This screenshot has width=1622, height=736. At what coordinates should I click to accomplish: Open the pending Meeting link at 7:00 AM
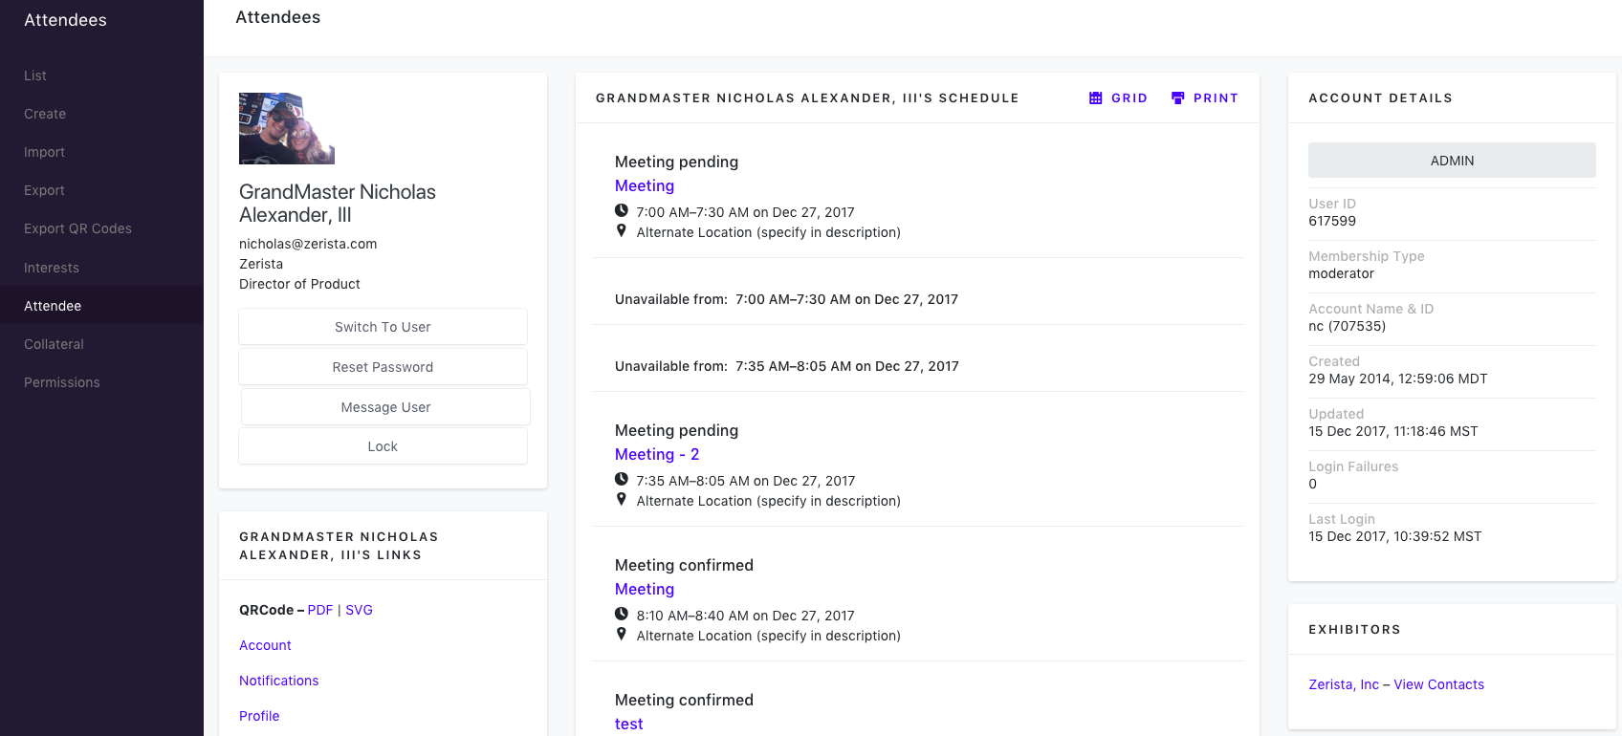click(x=645, y=185)
